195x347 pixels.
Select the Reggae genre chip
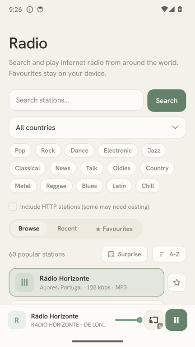pos(56,186)
